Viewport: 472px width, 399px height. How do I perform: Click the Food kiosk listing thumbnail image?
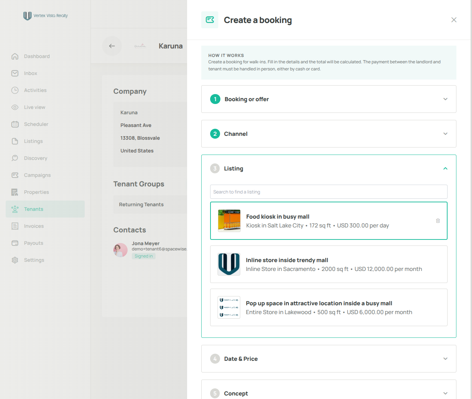(x=229, y=221)
